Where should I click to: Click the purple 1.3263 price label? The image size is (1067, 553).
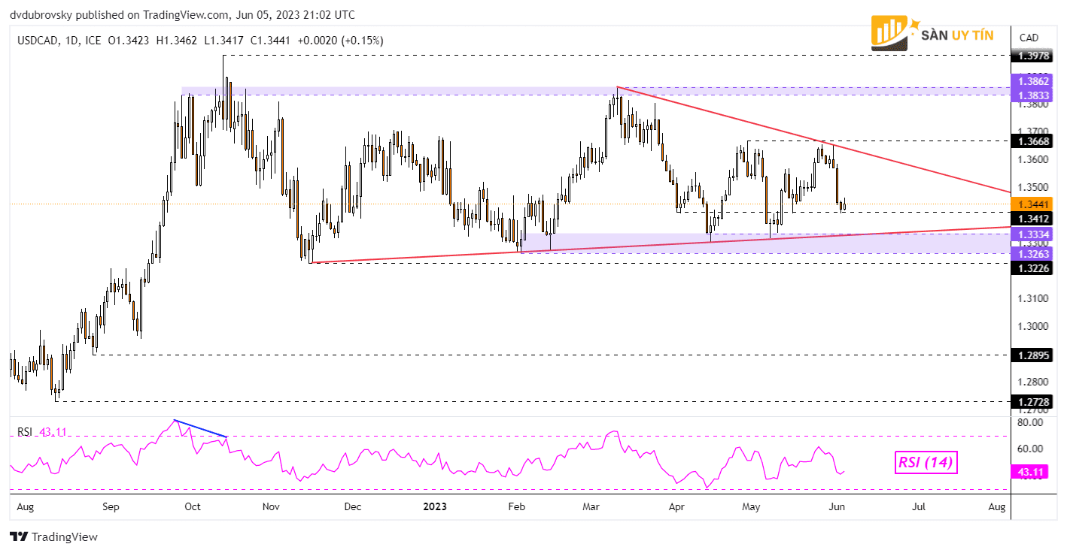click(x=1030, y=254)
